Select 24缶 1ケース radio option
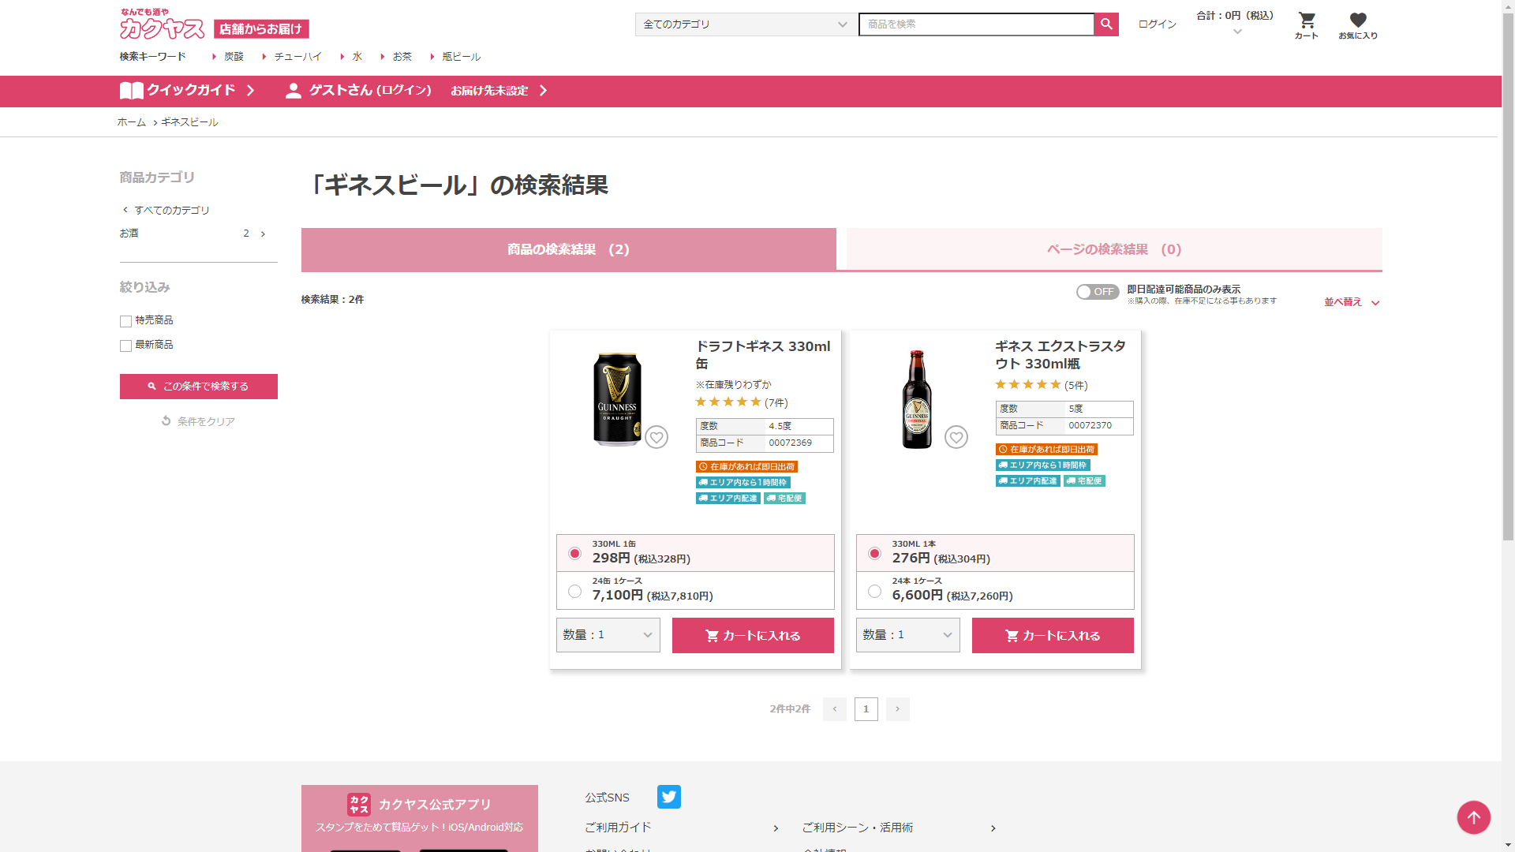The image size is (1515, 852). coord(574,591)
